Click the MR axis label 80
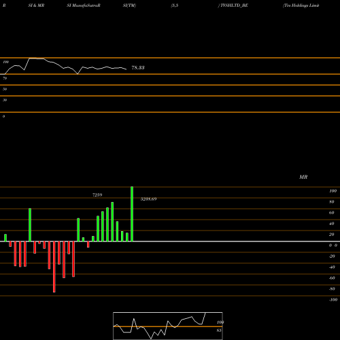The height and width of the screenshot is (340, 340). click(x=332, y=202)
